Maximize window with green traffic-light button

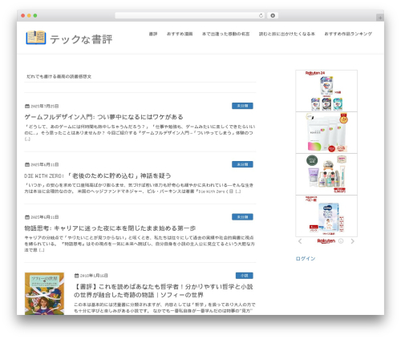coord(35,15)
